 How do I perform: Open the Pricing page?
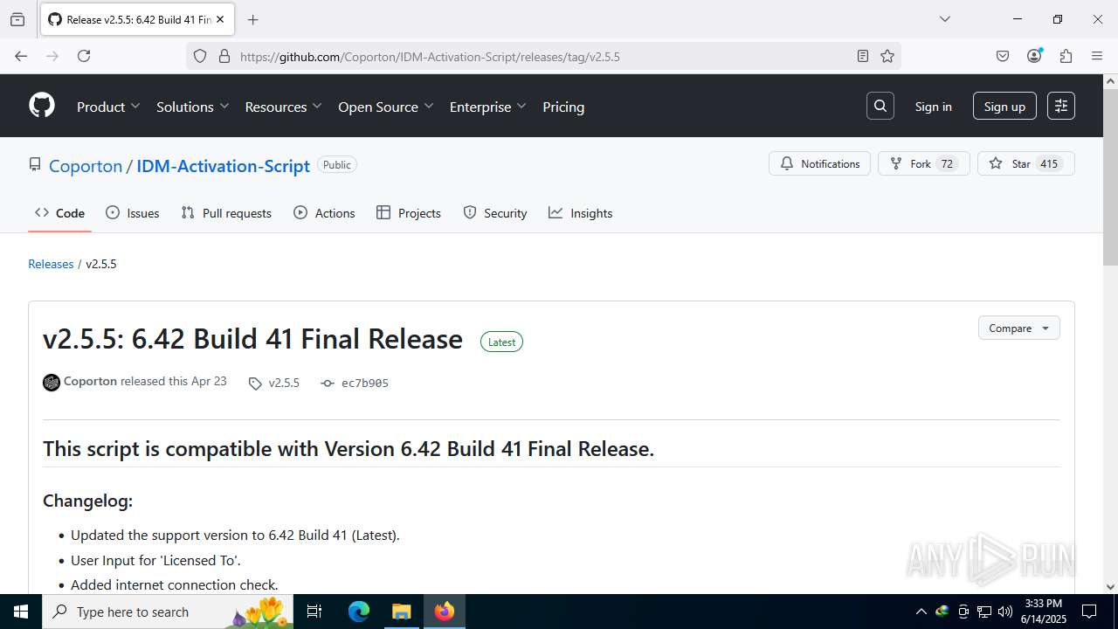[x=563, y=107]
